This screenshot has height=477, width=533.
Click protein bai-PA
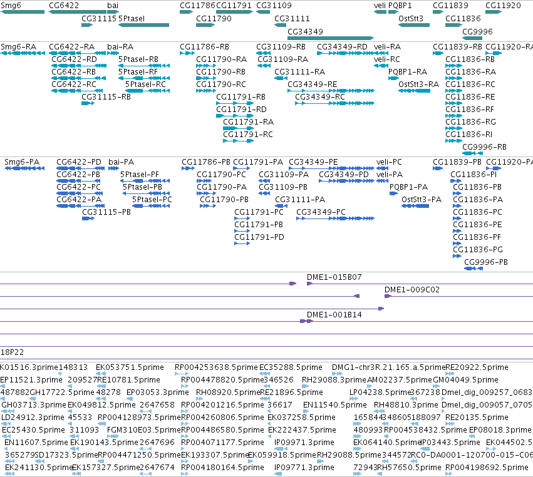(x=122, y=162)
